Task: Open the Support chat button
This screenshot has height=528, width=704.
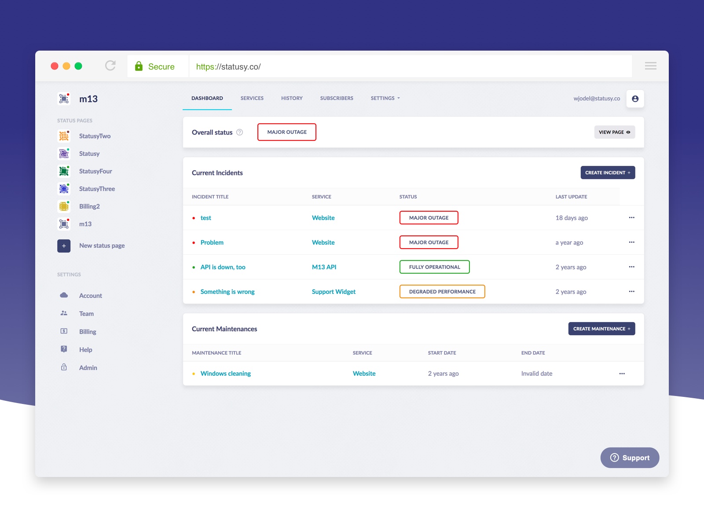Action: 630,458
